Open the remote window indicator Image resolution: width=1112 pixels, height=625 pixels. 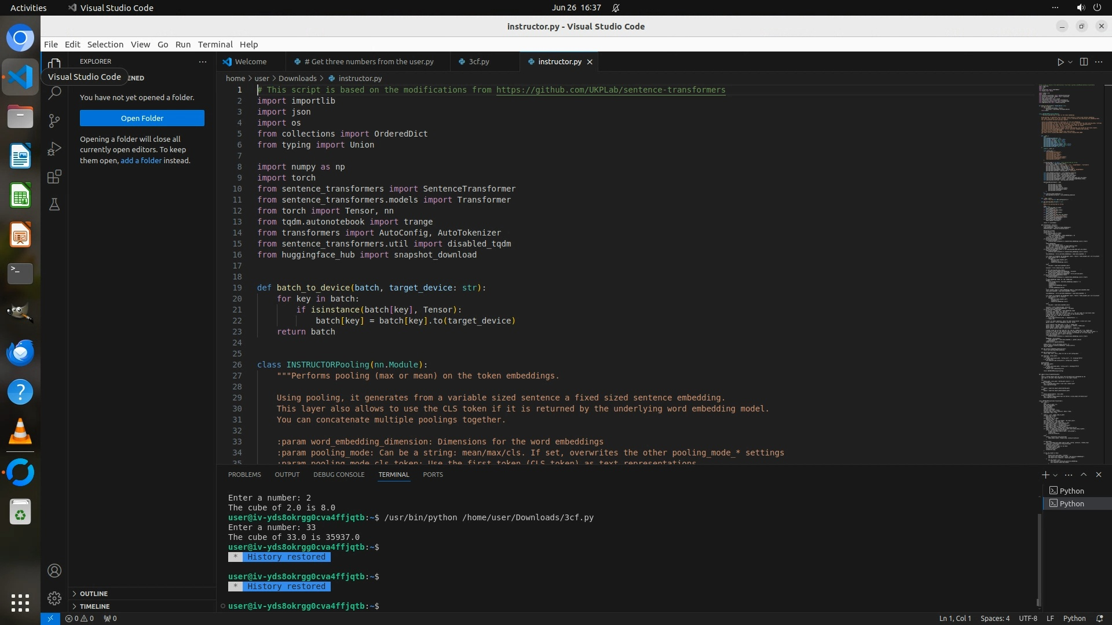pyautogui.click(x=50, y=618)
